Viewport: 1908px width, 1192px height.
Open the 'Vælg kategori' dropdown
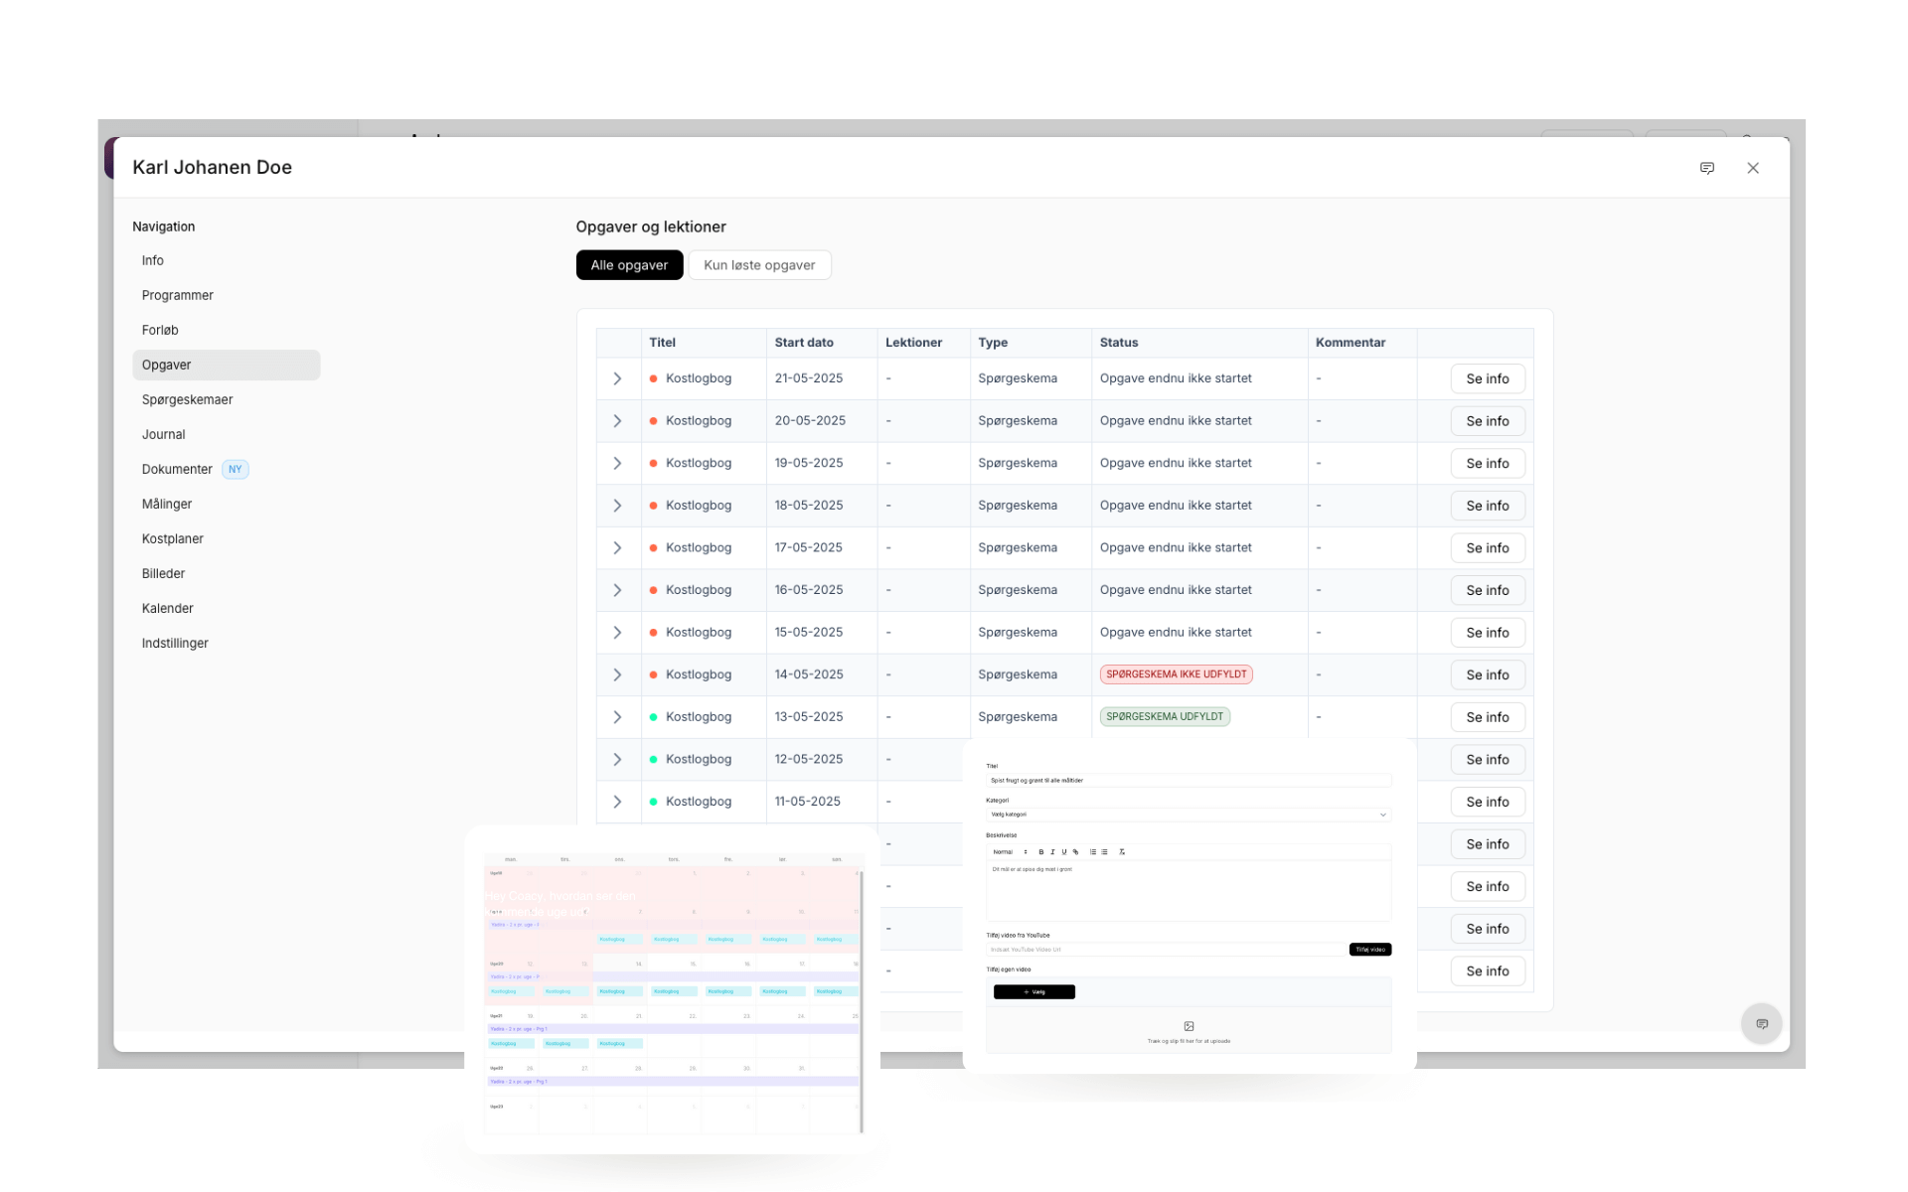click(1189, 815)
